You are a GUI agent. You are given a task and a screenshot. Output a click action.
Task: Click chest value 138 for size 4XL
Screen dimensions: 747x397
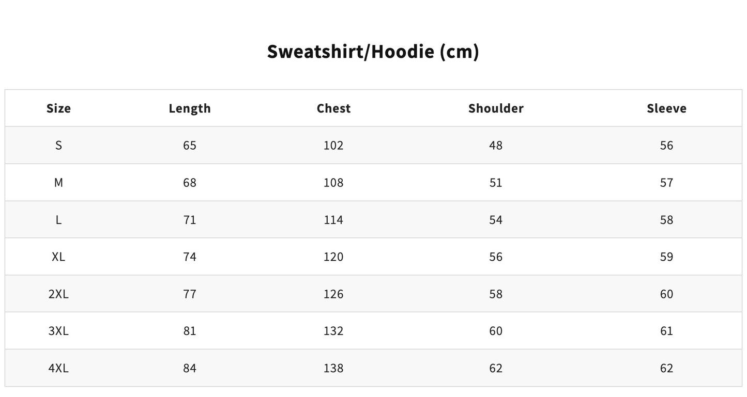pos(333,369)
